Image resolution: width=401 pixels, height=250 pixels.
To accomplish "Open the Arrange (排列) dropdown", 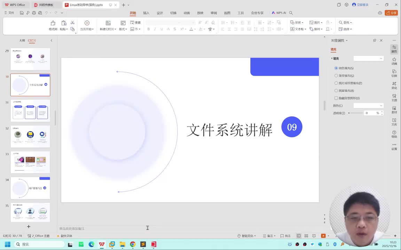I will (316, 29).
